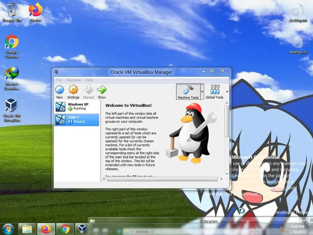Click the TINY 7 OS icon
The width and height of the screenshot is (313, 235).
pyautogui.click(x=61, y=120)
